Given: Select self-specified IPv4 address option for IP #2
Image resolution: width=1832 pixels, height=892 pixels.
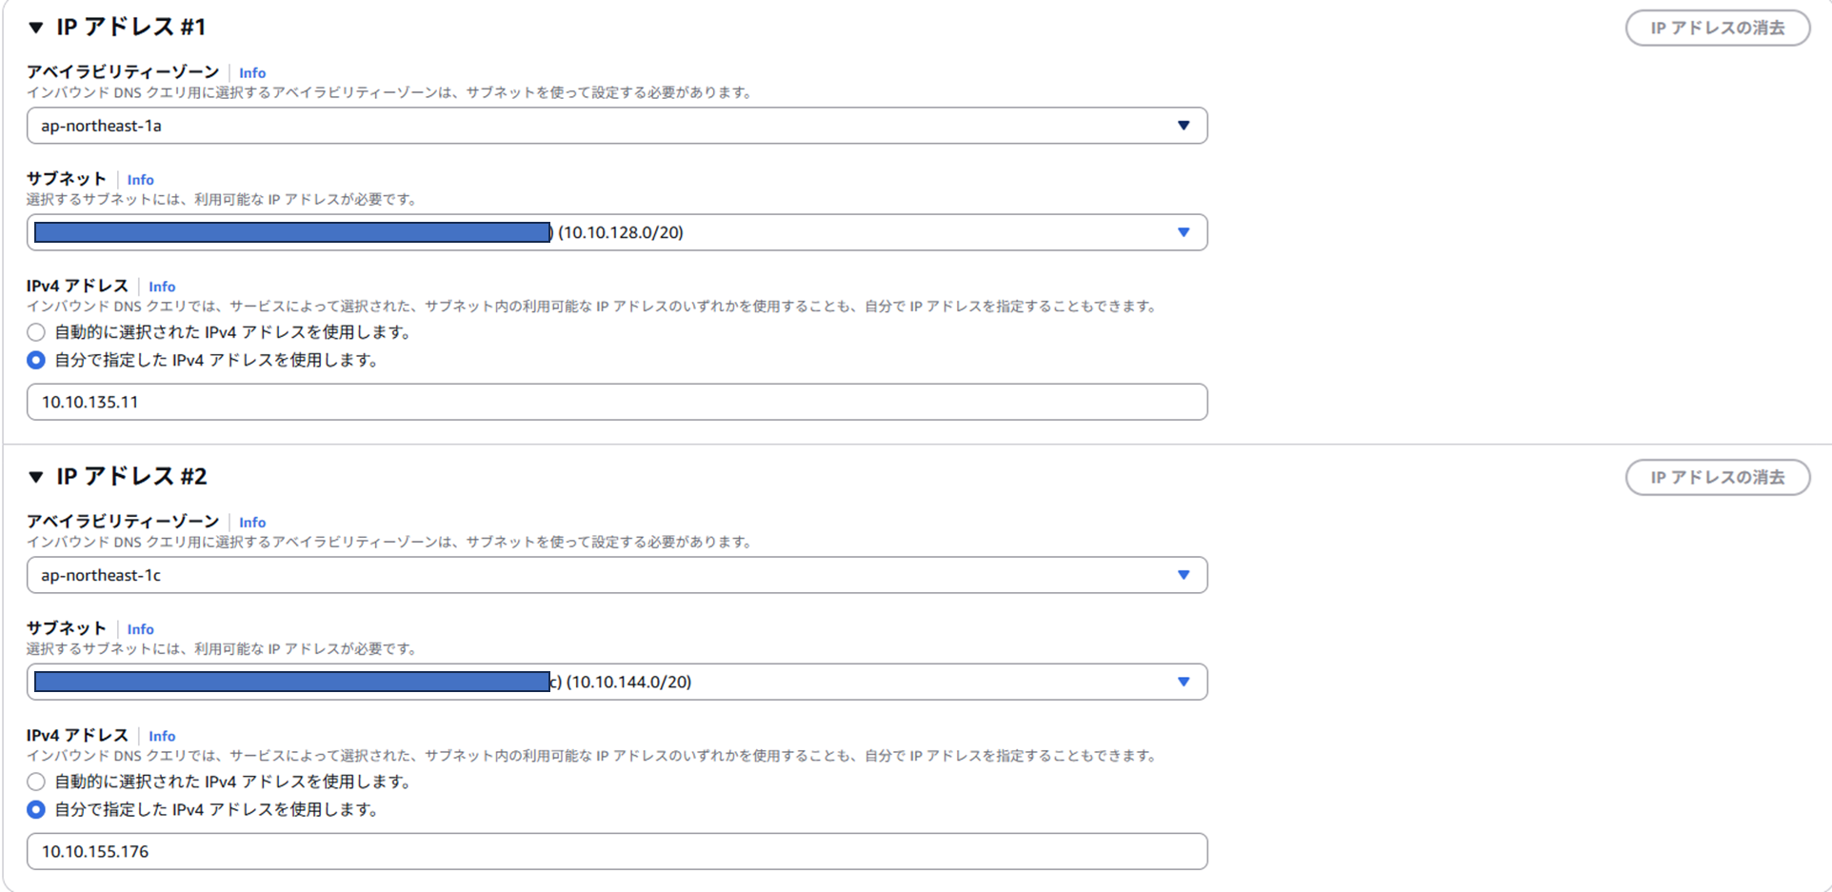Looking at the screenshot, I should 36,809.
